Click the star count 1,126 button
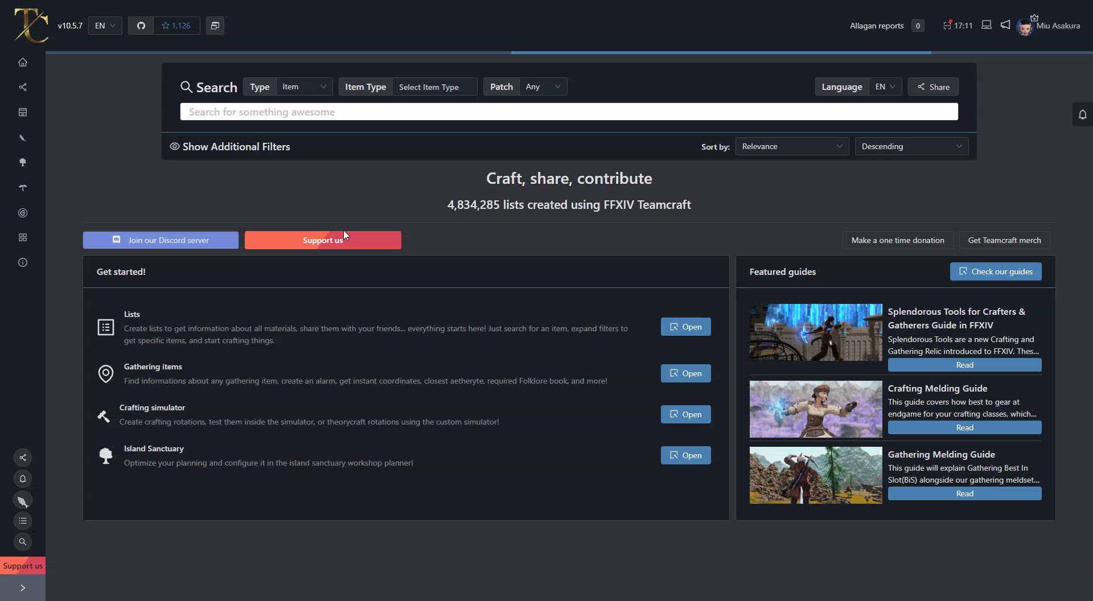 coord(176,26)
